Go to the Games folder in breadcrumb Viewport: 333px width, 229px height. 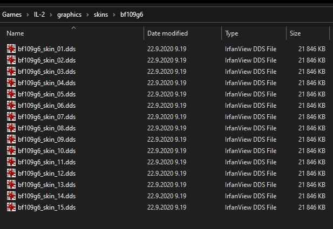pyautogui.click(x=12, y=15)
